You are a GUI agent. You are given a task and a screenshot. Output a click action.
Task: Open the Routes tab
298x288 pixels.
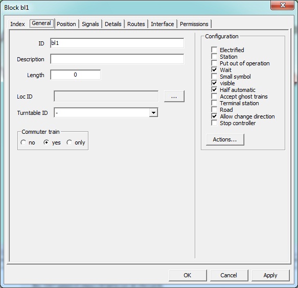136,24
